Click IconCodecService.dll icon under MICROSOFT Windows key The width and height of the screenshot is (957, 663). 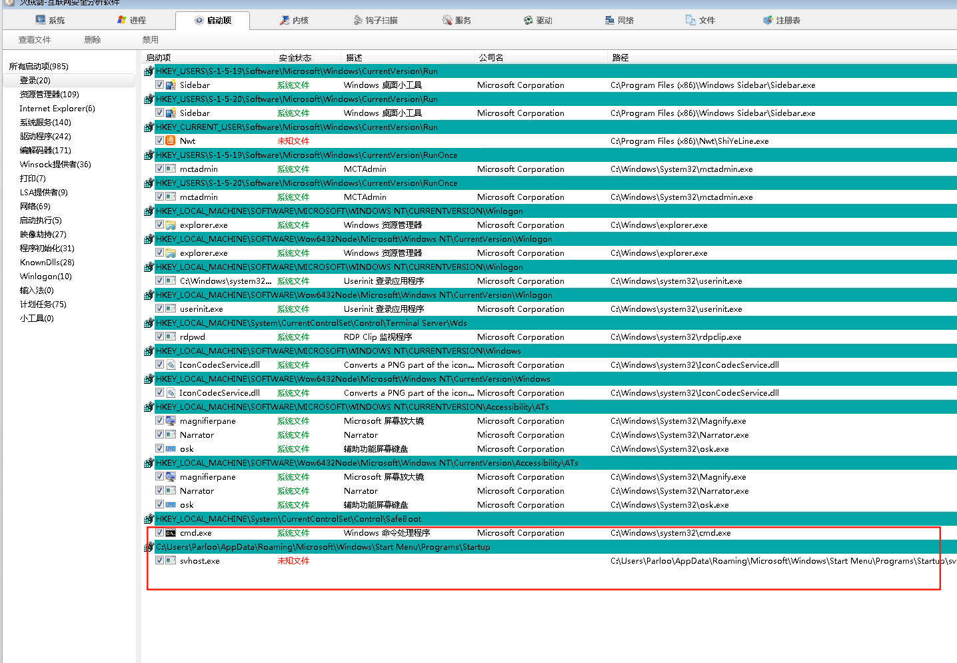[x=171, y=364]
